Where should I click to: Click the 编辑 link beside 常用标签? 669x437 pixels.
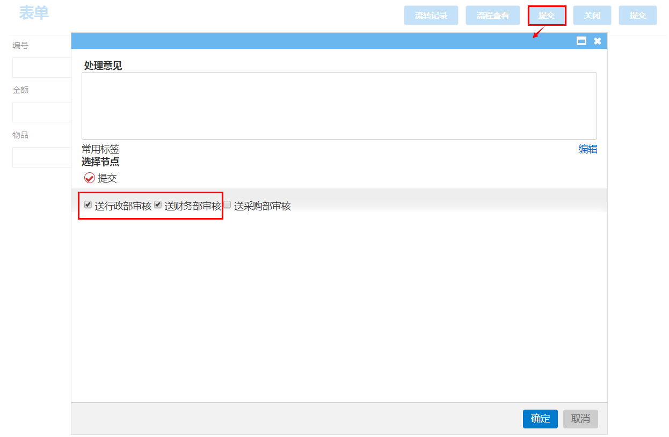(587, 149)
